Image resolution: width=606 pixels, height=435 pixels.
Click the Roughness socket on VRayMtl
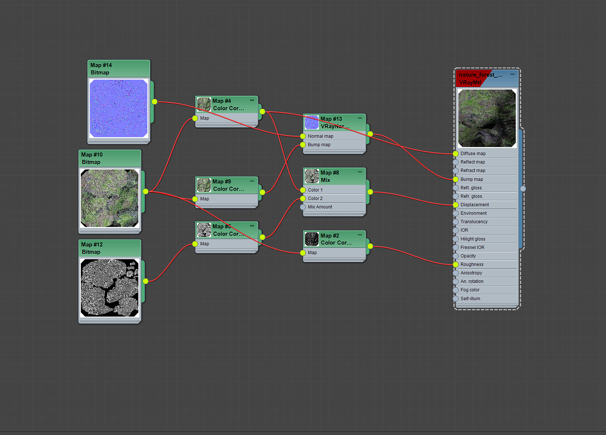click(455, 264)
